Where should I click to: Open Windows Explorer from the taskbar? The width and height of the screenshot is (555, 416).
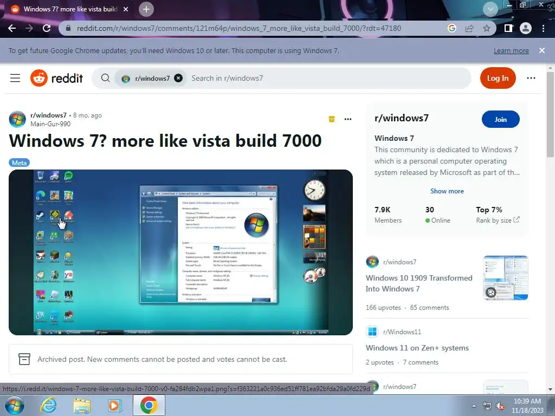pos(82,405)
